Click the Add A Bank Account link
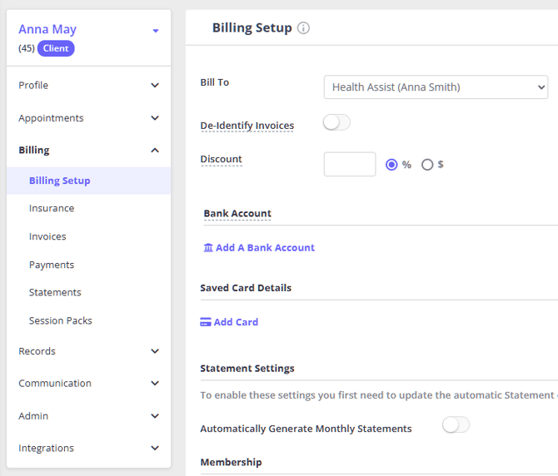This screenshot has width=558, height=476. click(265, 248)
